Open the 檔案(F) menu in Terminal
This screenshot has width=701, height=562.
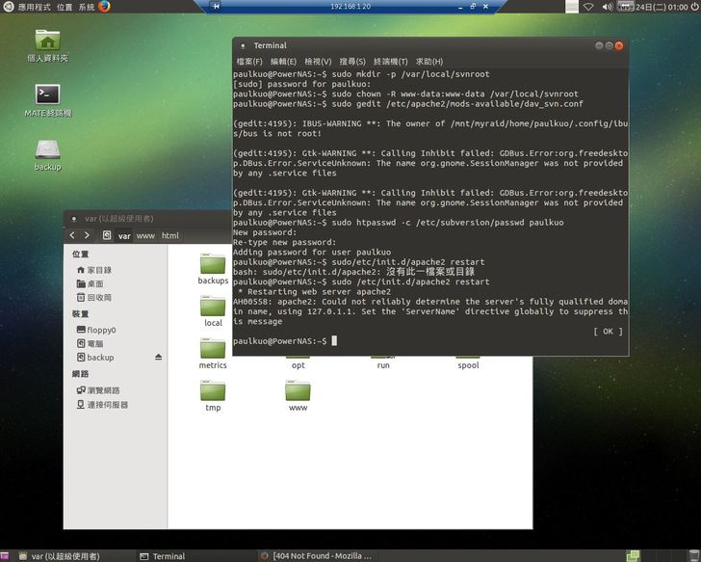click(x=249, y=62)
